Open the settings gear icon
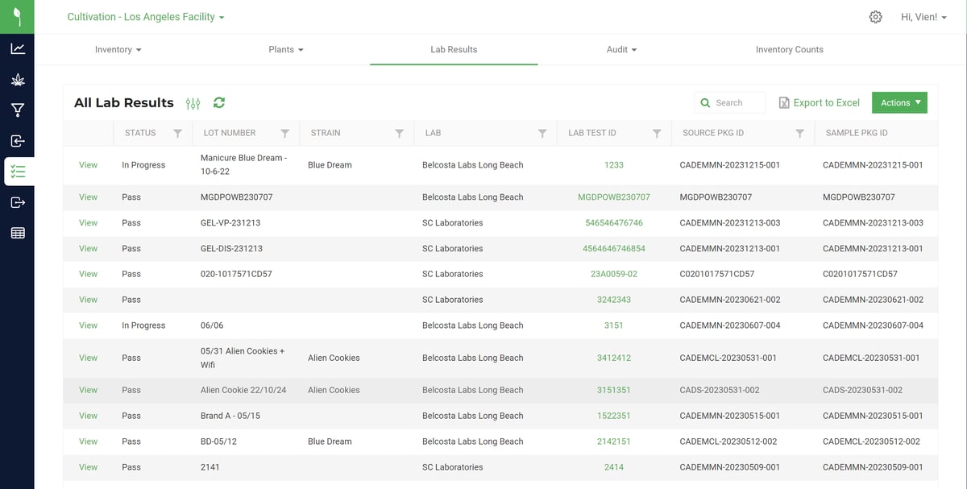 point(876,16)
